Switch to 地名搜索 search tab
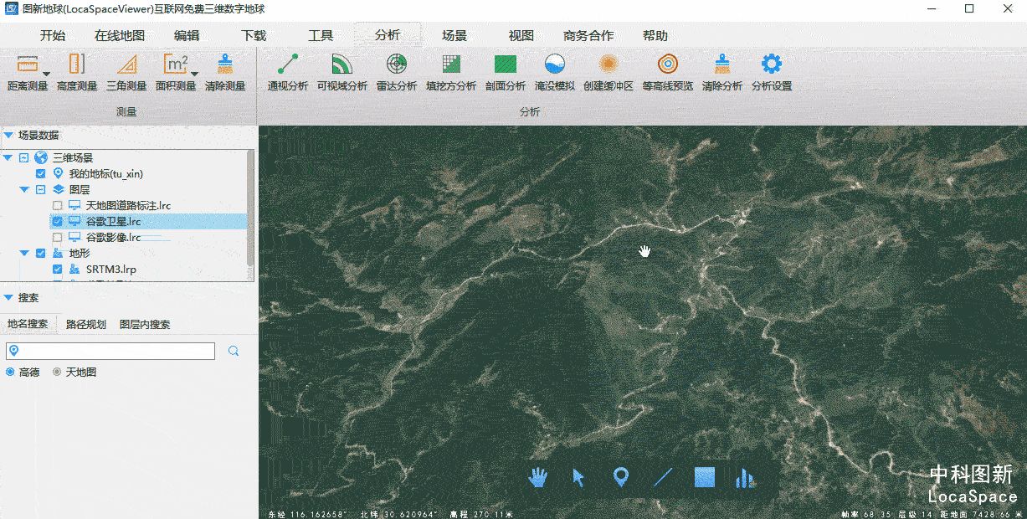1027x519 pixels. [x=28, y=325]
